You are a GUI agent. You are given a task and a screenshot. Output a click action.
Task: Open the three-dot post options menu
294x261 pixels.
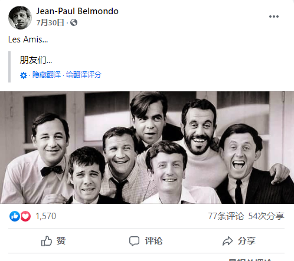pos(274,16)
